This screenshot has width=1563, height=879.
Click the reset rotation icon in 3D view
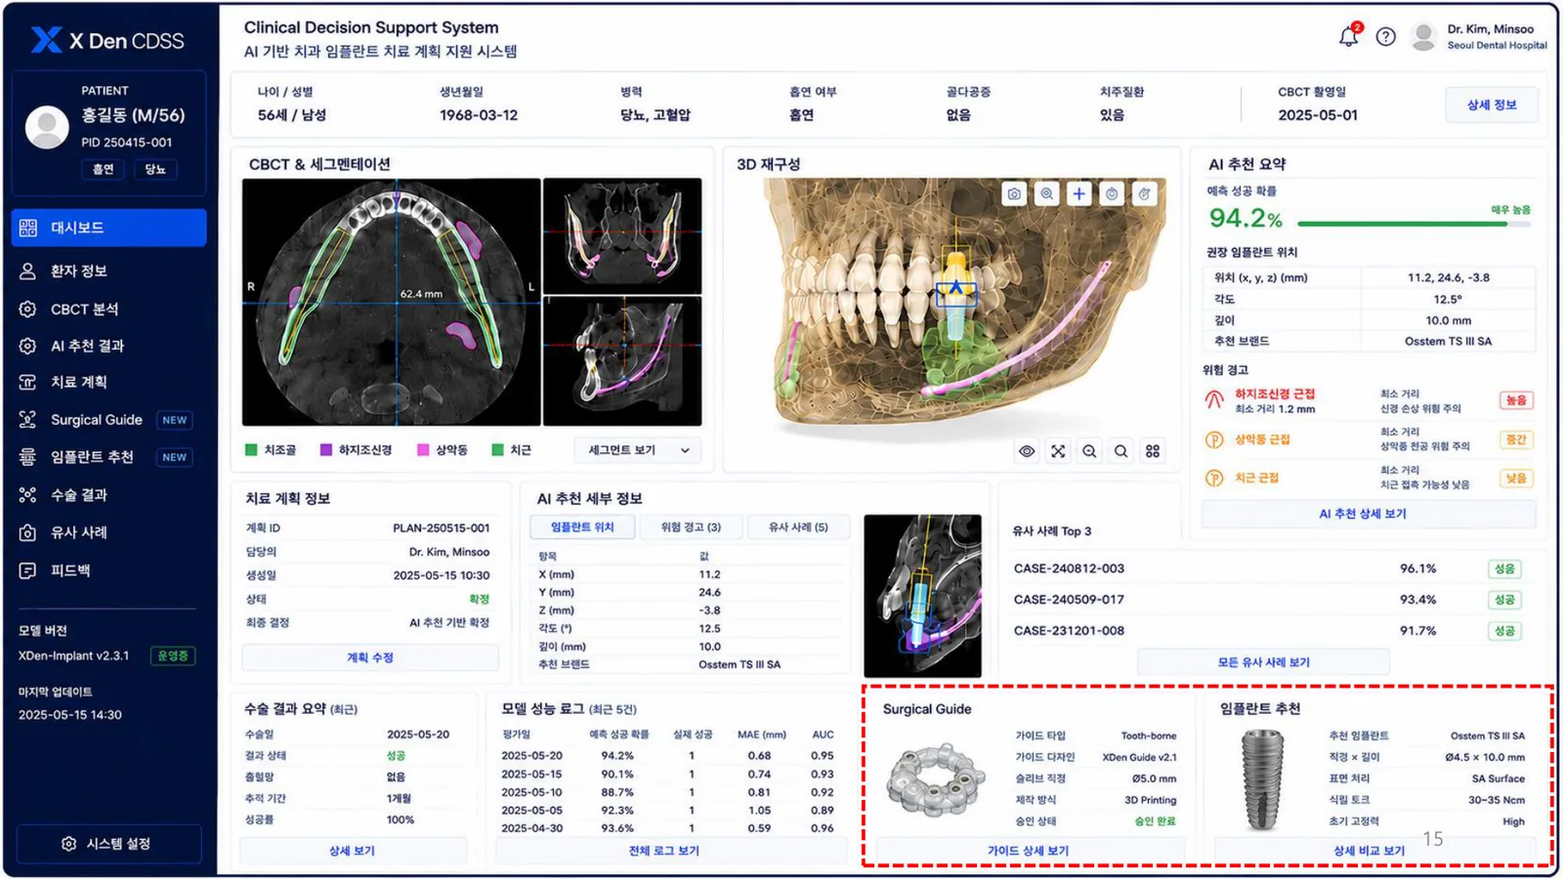(x=1112, y=193)
